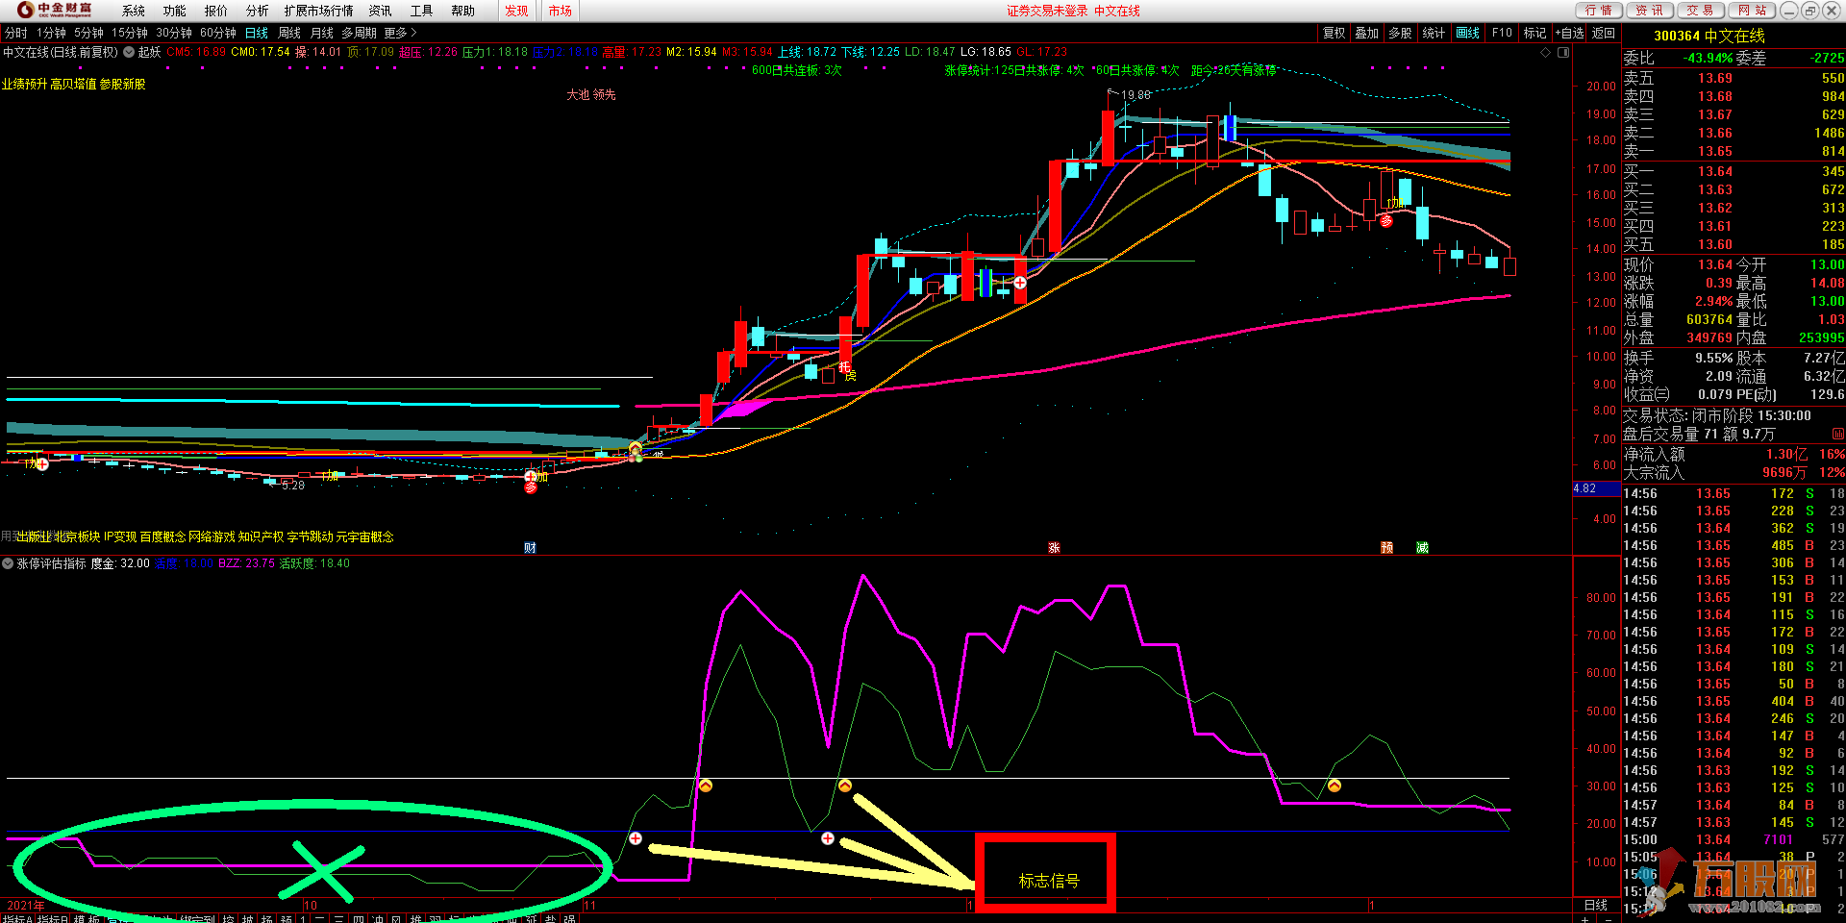Switch to 15分钟 period
The height and width of the screenshot is (923, 1846).
click(130, 33)
